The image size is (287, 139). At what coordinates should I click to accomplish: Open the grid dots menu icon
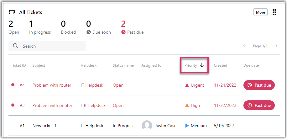pos(274,12)
